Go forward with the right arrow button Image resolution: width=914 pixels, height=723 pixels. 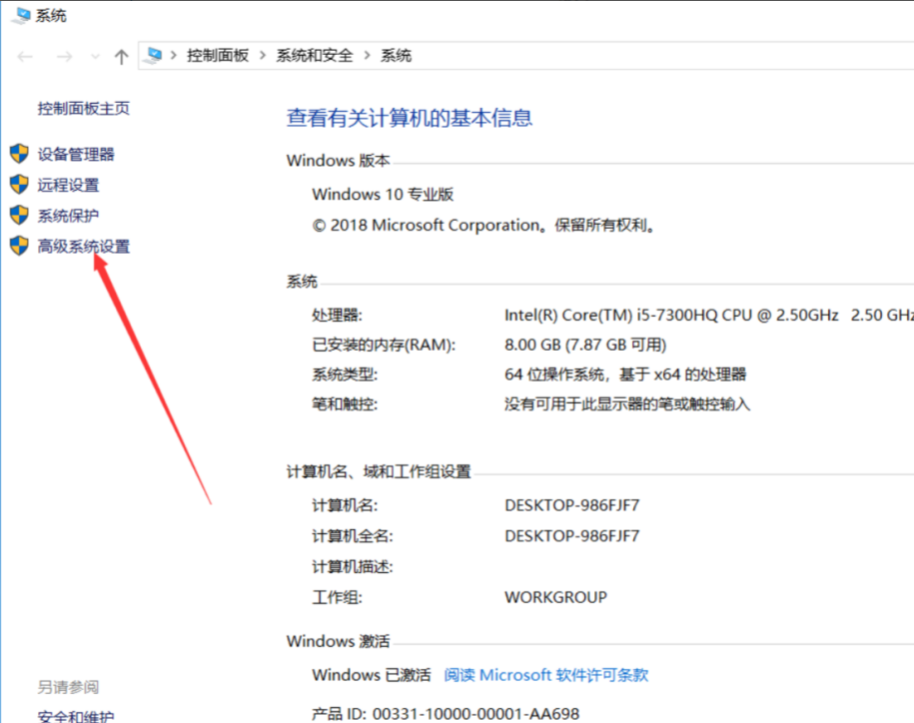click(x=64, y=57)
